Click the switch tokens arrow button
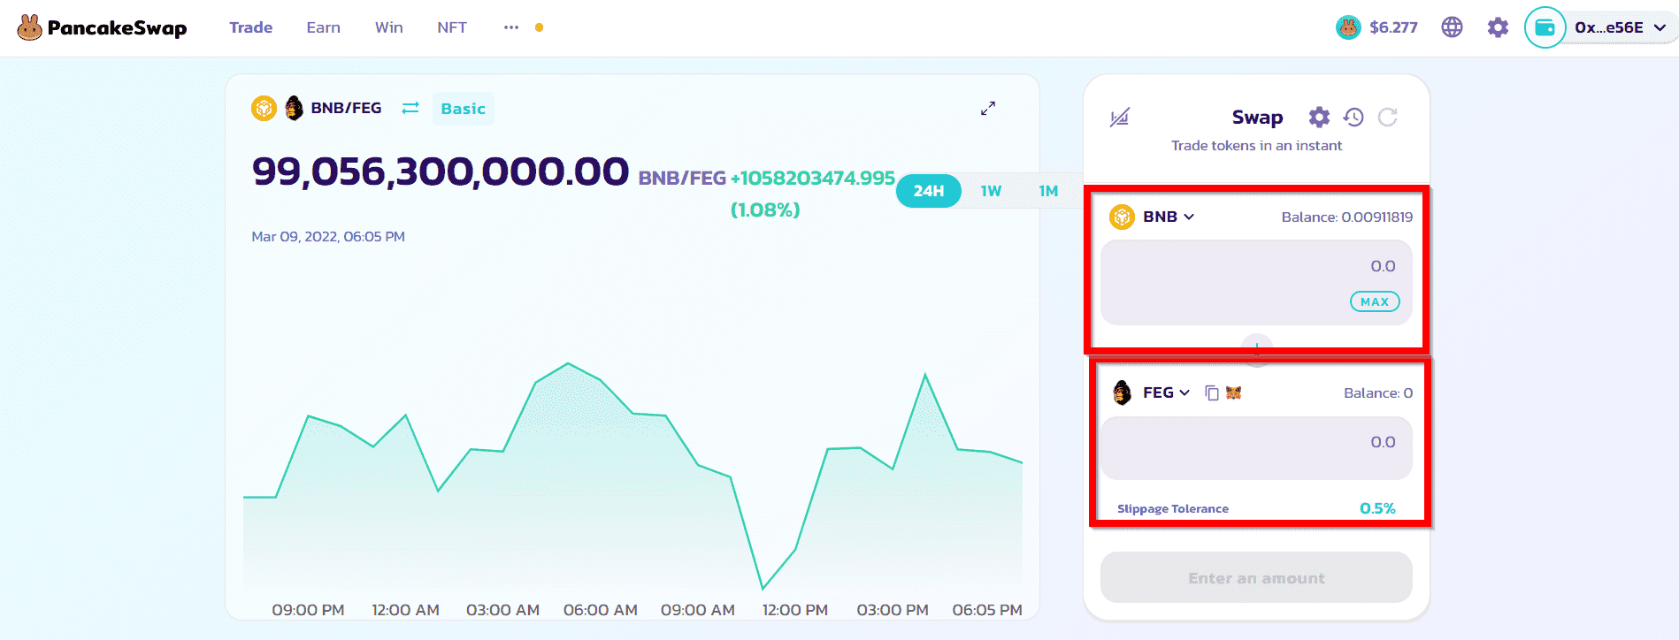Image resolution: width=1679 pixels, height=640 pixels. click(1257, 349)
